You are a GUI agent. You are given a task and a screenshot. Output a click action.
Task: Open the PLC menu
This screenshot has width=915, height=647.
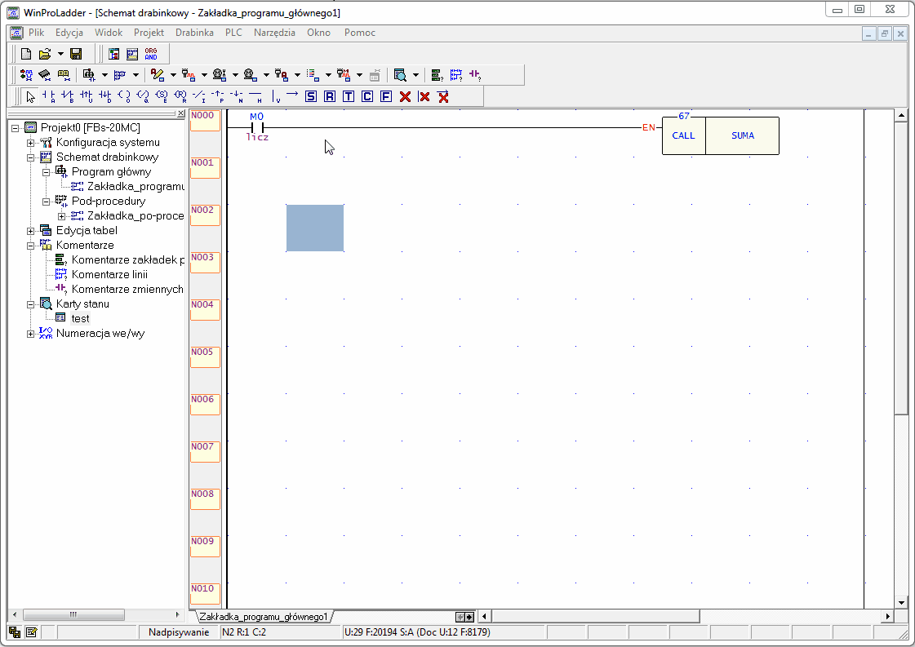click(233, 33)
